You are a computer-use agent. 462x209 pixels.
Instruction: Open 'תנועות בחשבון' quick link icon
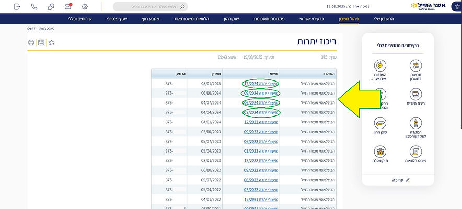[x=415, y=66]
